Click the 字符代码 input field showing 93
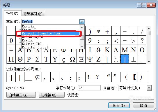Viewport: 158px width, 112px height. [89, 88]
